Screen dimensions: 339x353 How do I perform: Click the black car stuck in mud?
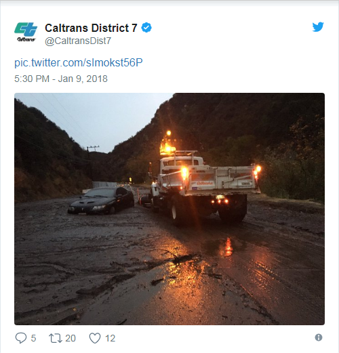(x=101, y=201)
